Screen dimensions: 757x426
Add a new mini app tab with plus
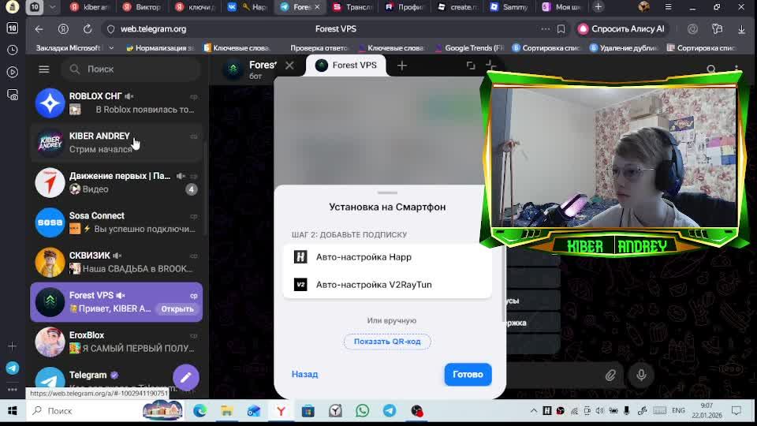click(401, 65)
